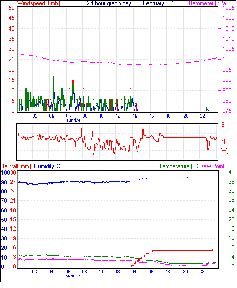
Task: Select humidity axis value 70
Action: coord(4,200)
